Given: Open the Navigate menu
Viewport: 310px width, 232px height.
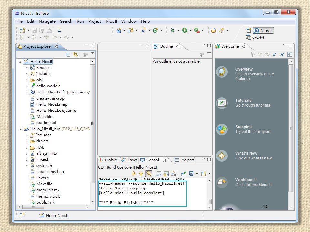Looking at the screenshot, I should [47, 21].
